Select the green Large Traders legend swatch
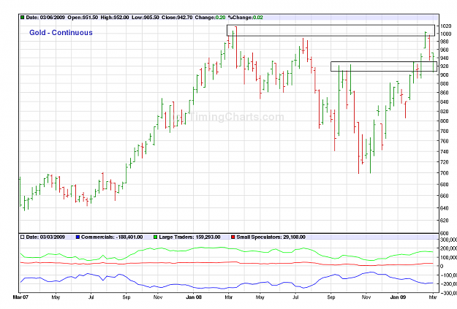This screenshot has height=309, width=457. pyautogui.click(x=155, y=237)
